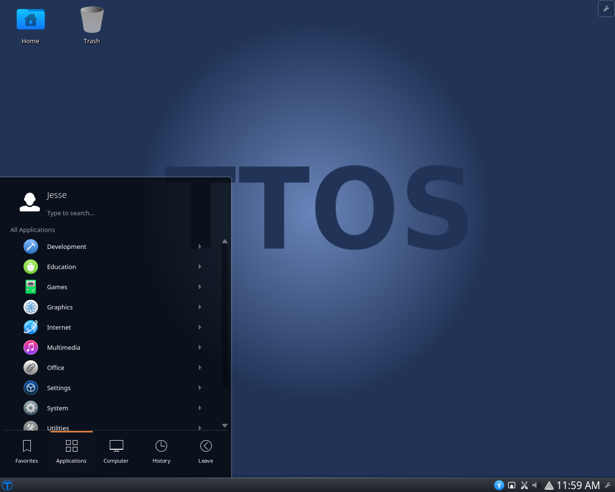Open the 11:59 AM clock
The width and height of the screenshot is (615, 492).
(x=578, y=485)
